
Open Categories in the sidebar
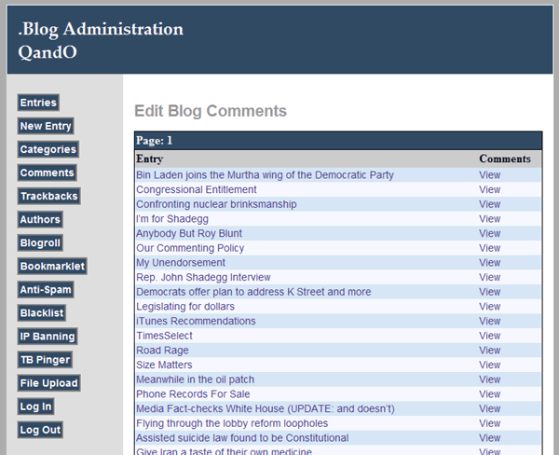click(x=48, y=149)
